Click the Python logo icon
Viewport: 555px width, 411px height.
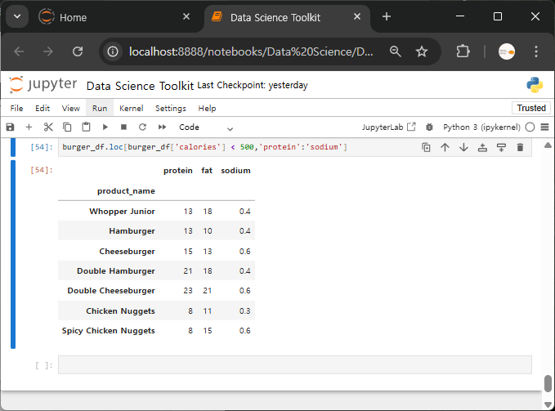[x=535, y=85]
